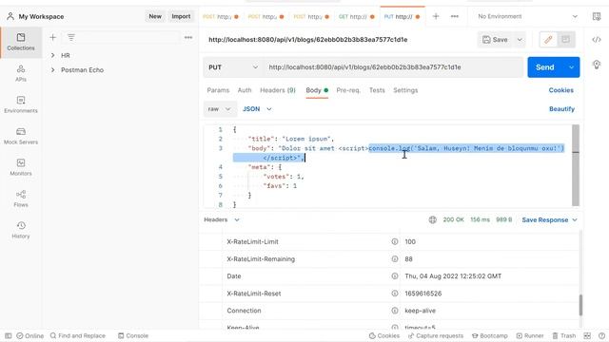This screenshot has width=609, height=342.
Task: Click the request URL input field
Action: tap(393, 67)
